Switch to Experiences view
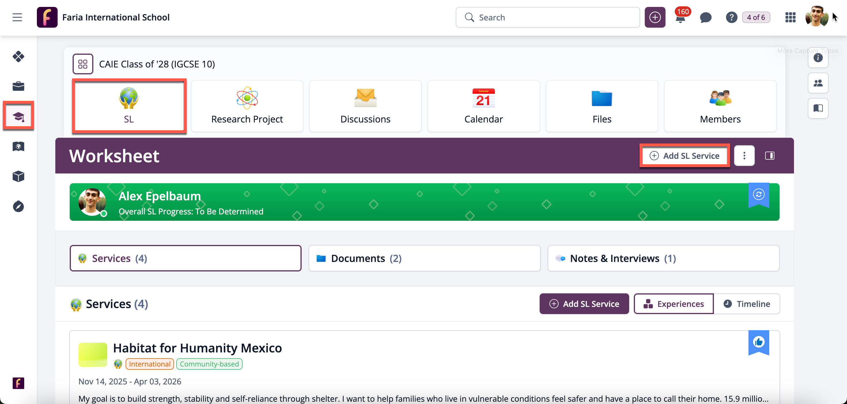847x404 pixels. click(x=674, y=304)
